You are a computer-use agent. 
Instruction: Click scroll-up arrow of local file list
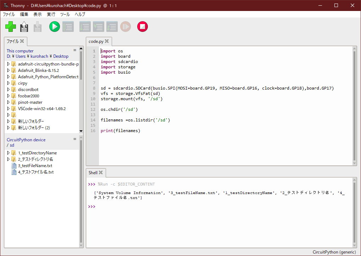click(x=81, y=49)
